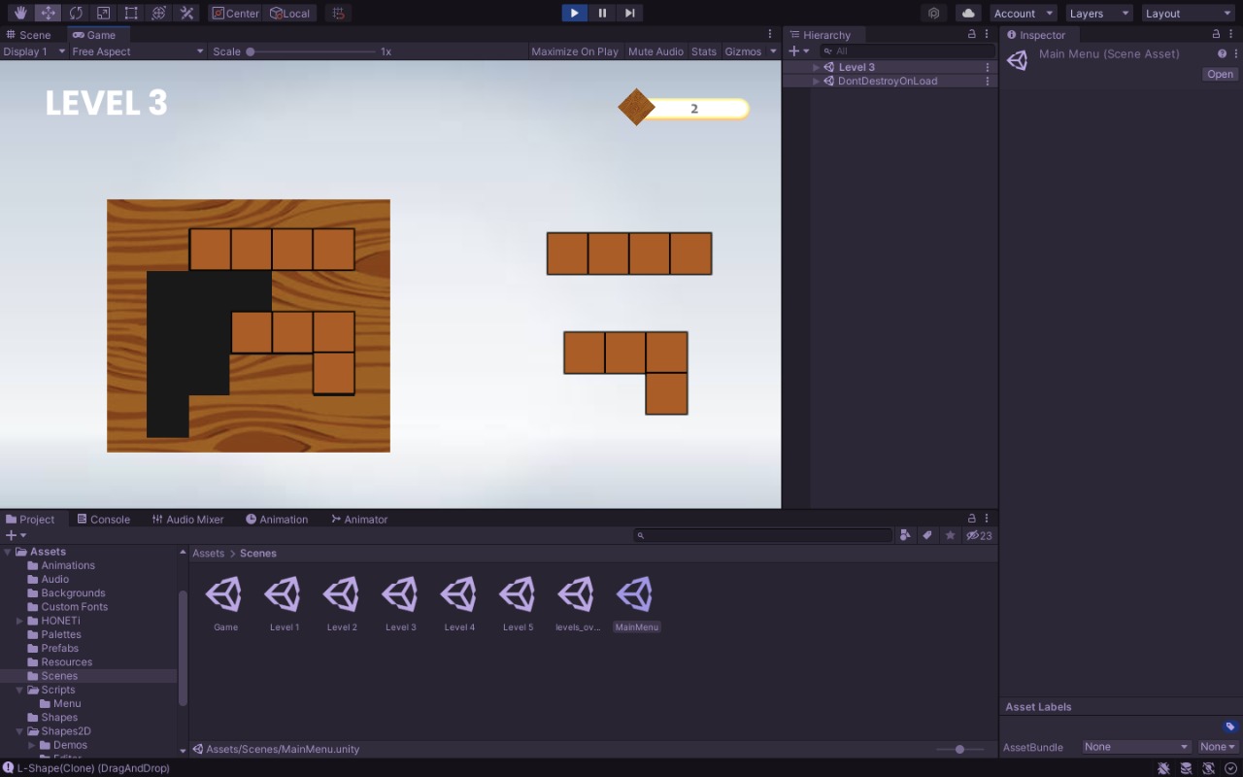1243x777 pixels.
Task: Click the Game view Scale slider
Action: (x=311, y=51)
